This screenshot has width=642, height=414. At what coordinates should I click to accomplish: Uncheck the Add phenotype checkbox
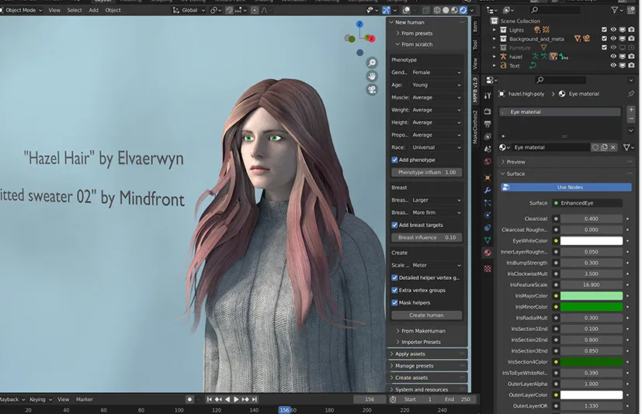click(394, 160)
